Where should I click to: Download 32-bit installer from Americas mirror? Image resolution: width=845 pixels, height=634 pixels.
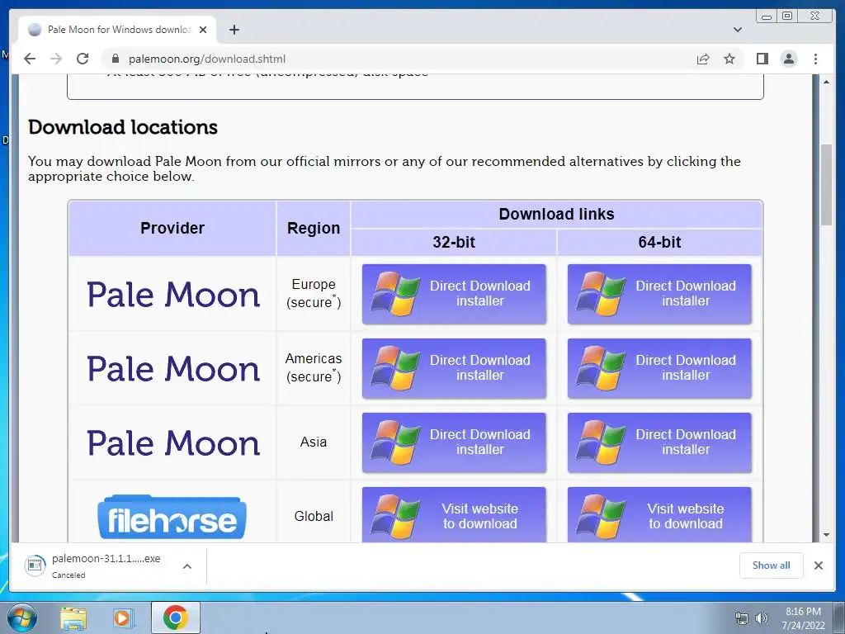click(454, 368)
